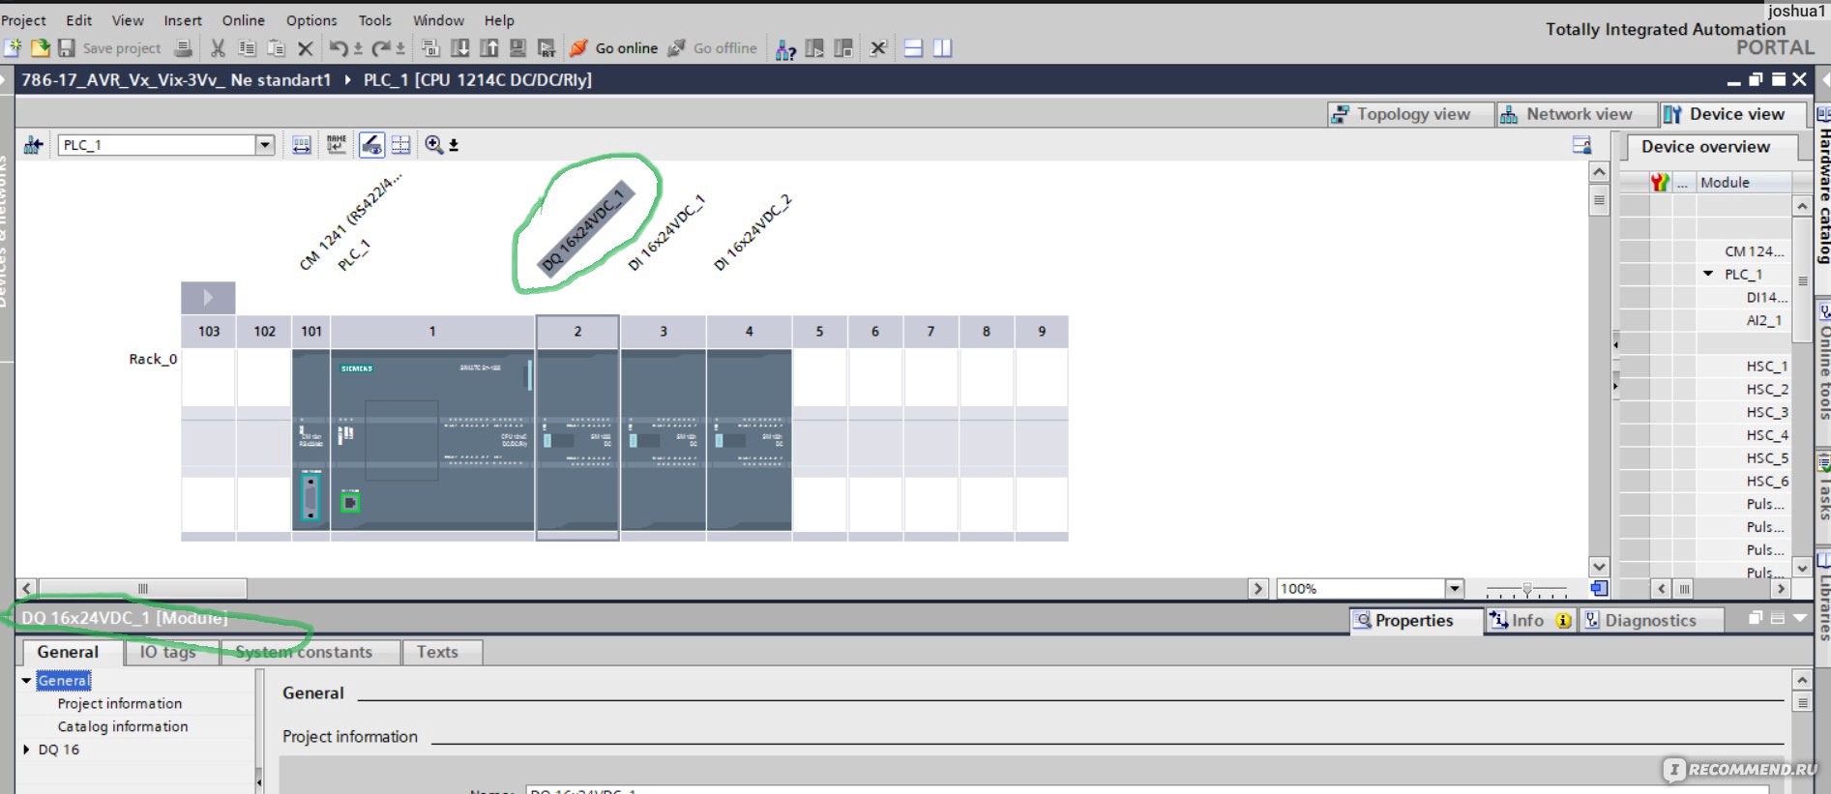The width and height of the screenshot is (1831, 794).
Task: Select Catalog information in tree
Action: click(123, 726)
